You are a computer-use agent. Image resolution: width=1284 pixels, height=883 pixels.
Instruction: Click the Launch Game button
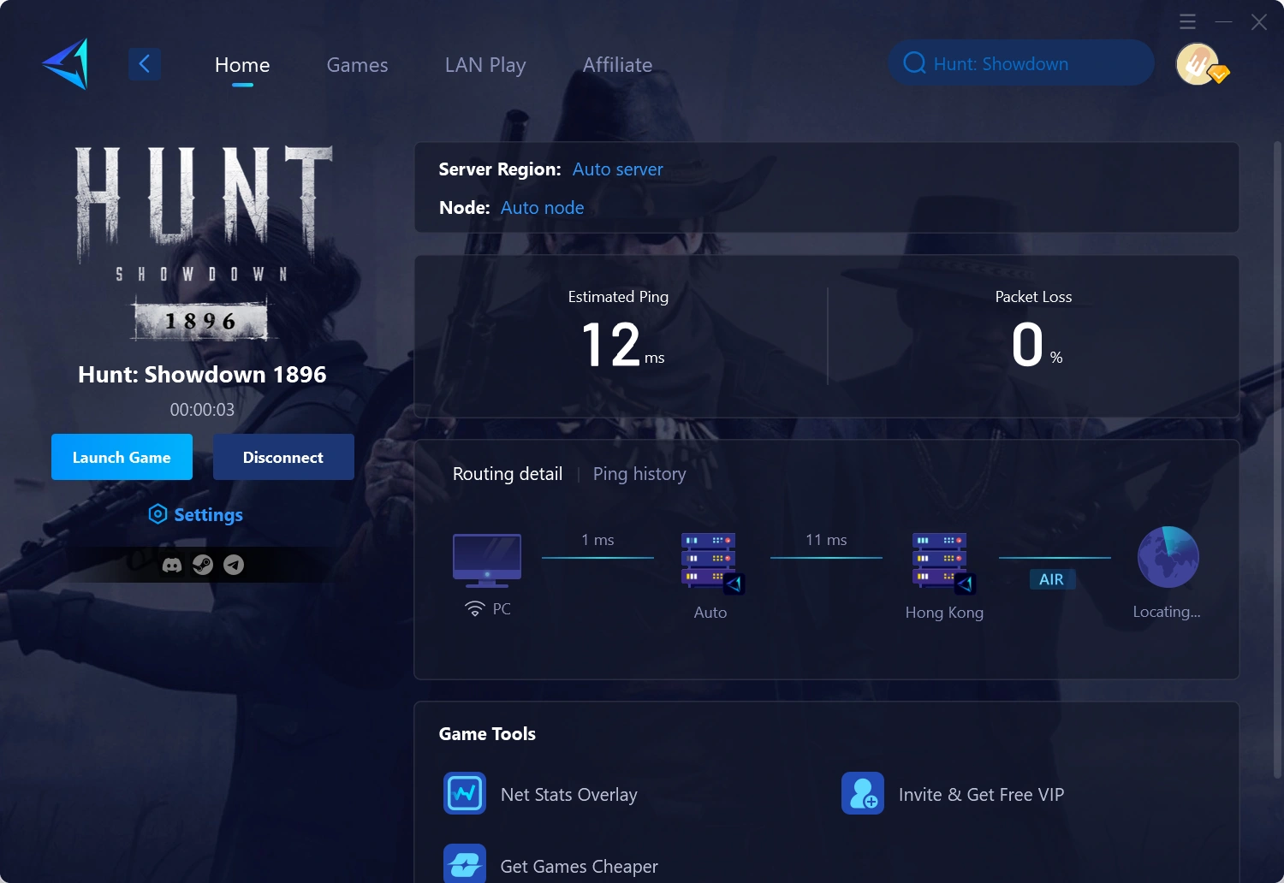[x=122, y=457]
